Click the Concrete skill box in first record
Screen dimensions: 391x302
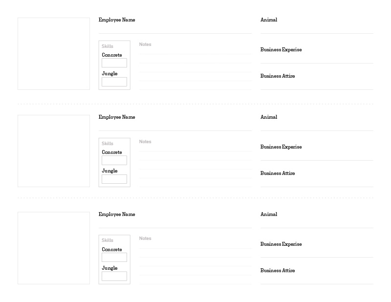pos(114,63)
